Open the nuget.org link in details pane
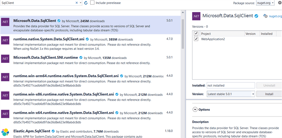The width and height of the screenshot is (282, 138). point(273,16)
